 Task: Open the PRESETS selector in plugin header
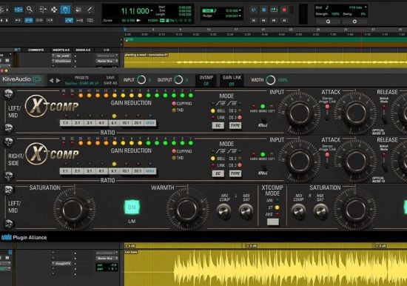[x=81, y=80]
